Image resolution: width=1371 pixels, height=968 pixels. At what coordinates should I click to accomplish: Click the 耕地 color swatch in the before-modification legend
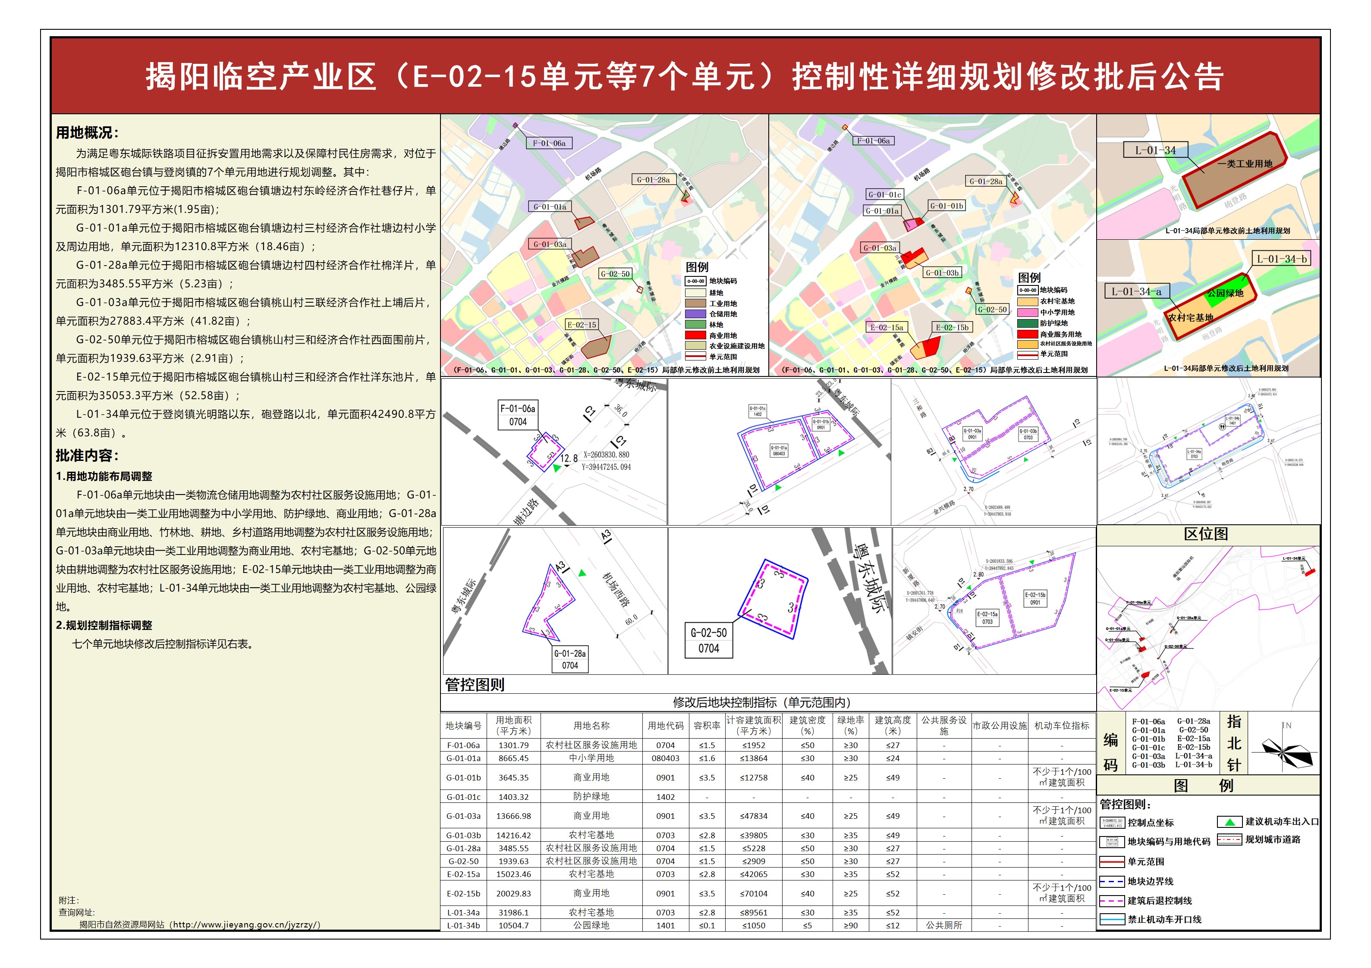696,292
